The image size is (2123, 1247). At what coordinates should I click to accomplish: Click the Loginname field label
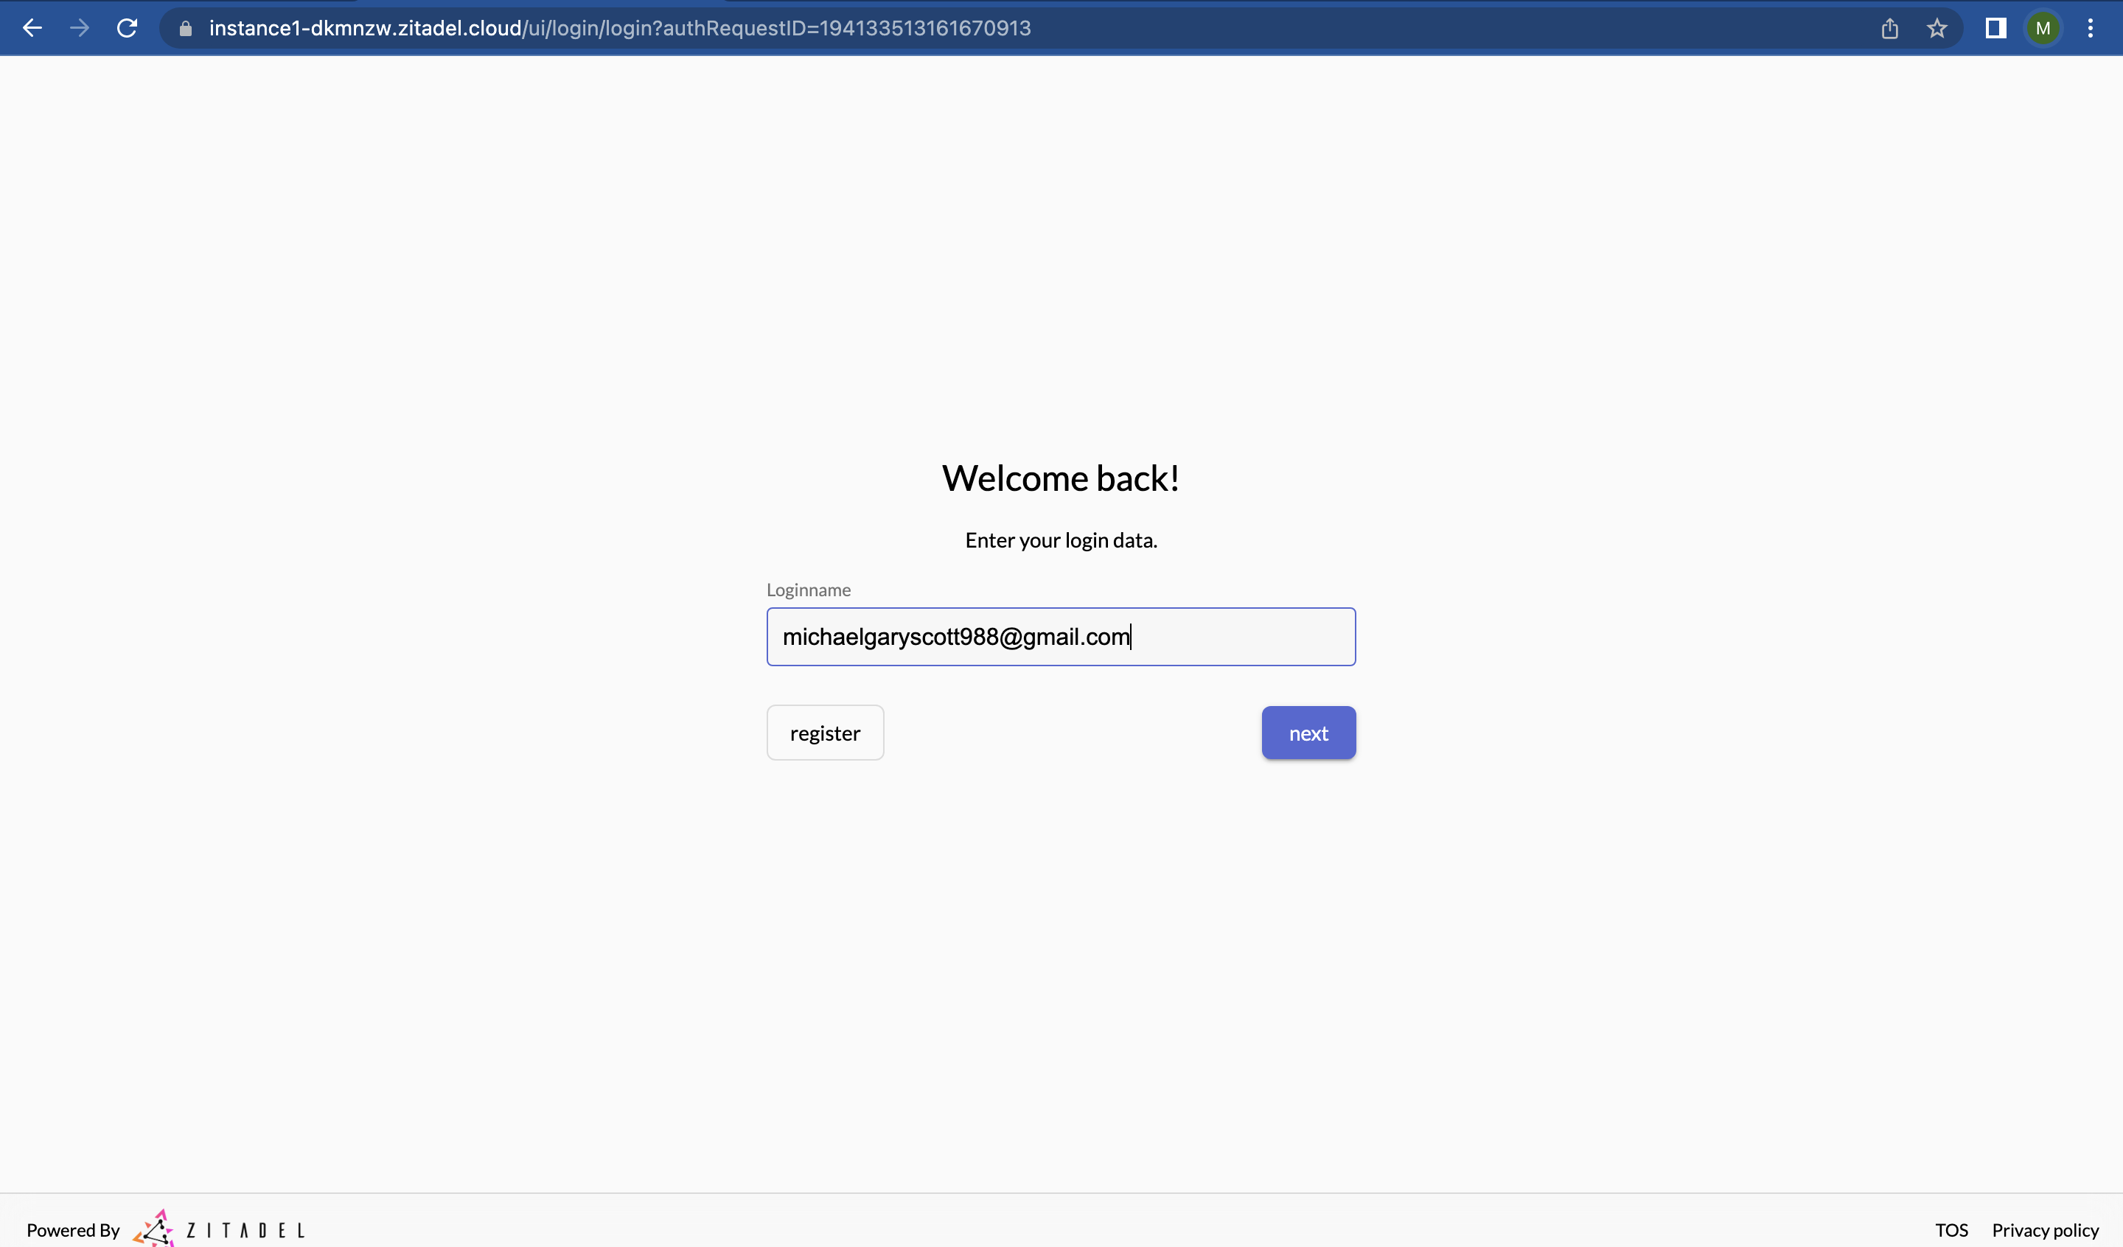pyautogui.click(x=808, y=590)
